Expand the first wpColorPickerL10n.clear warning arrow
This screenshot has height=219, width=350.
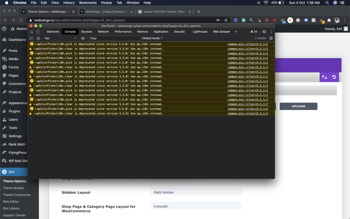coord(34,49)
